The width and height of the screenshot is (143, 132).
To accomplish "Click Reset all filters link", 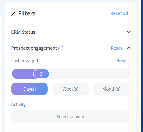I will coord(119,13).
